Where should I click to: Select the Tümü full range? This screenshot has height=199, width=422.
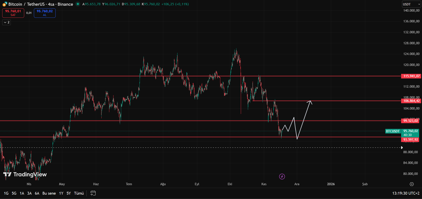click(79, 193)
